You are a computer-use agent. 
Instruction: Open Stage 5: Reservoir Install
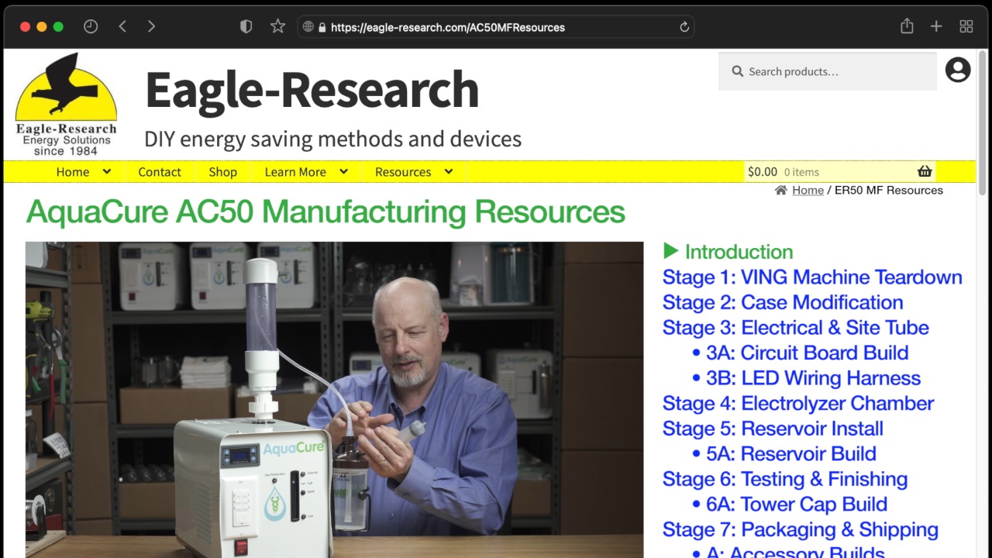(x=773, y=428)
